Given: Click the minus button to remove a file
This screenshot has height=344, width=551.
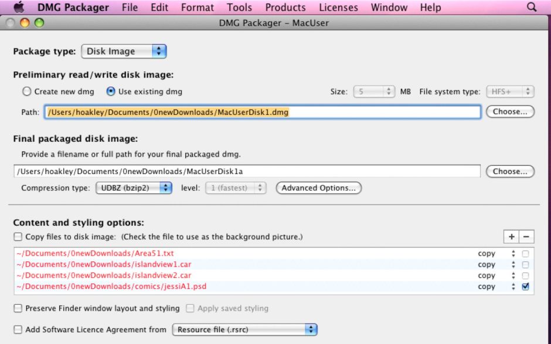Looking at the screenshot, I should tap(526, 237).
